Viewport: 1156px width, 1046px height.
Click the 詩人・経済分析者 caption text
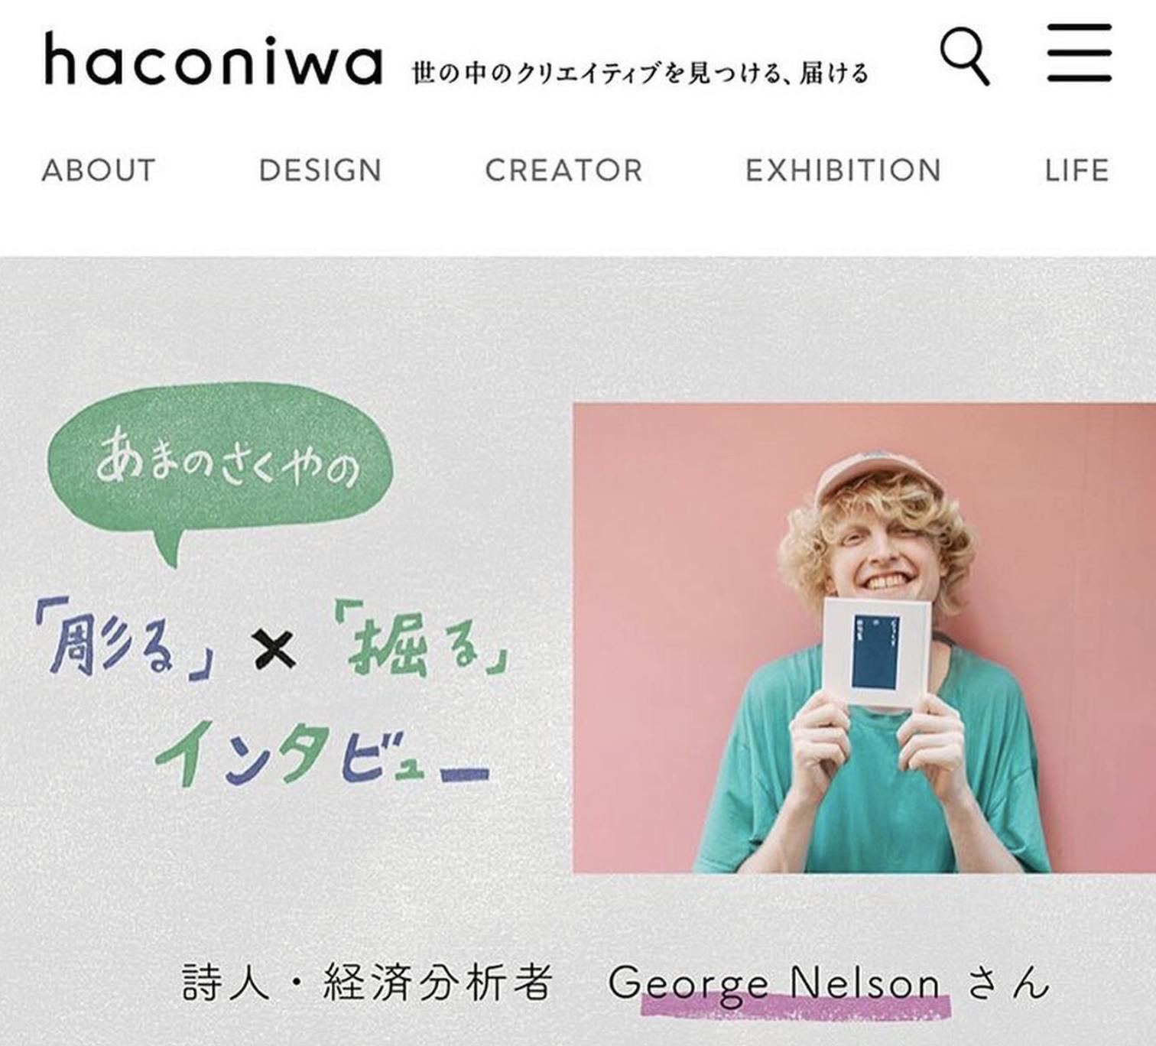(x=367, y=983)
